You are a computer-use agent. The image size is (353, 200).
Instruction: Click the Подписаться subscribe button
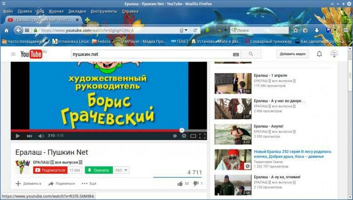(x=50, y=170)
